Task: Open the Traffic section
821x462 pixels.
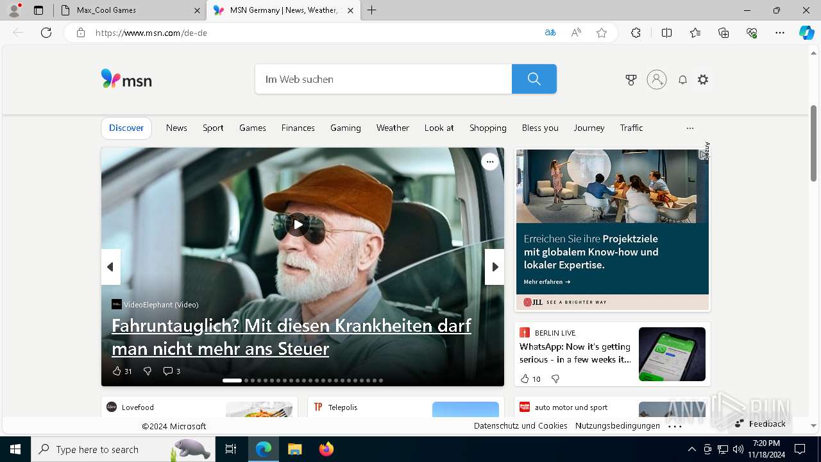Action: click(x=631, y=128)
